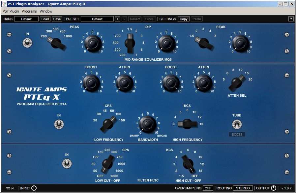This screenshot has width=296, height=193.
Task: Select 2000 on the LOW CUT dial
Action: coord(114,176)
